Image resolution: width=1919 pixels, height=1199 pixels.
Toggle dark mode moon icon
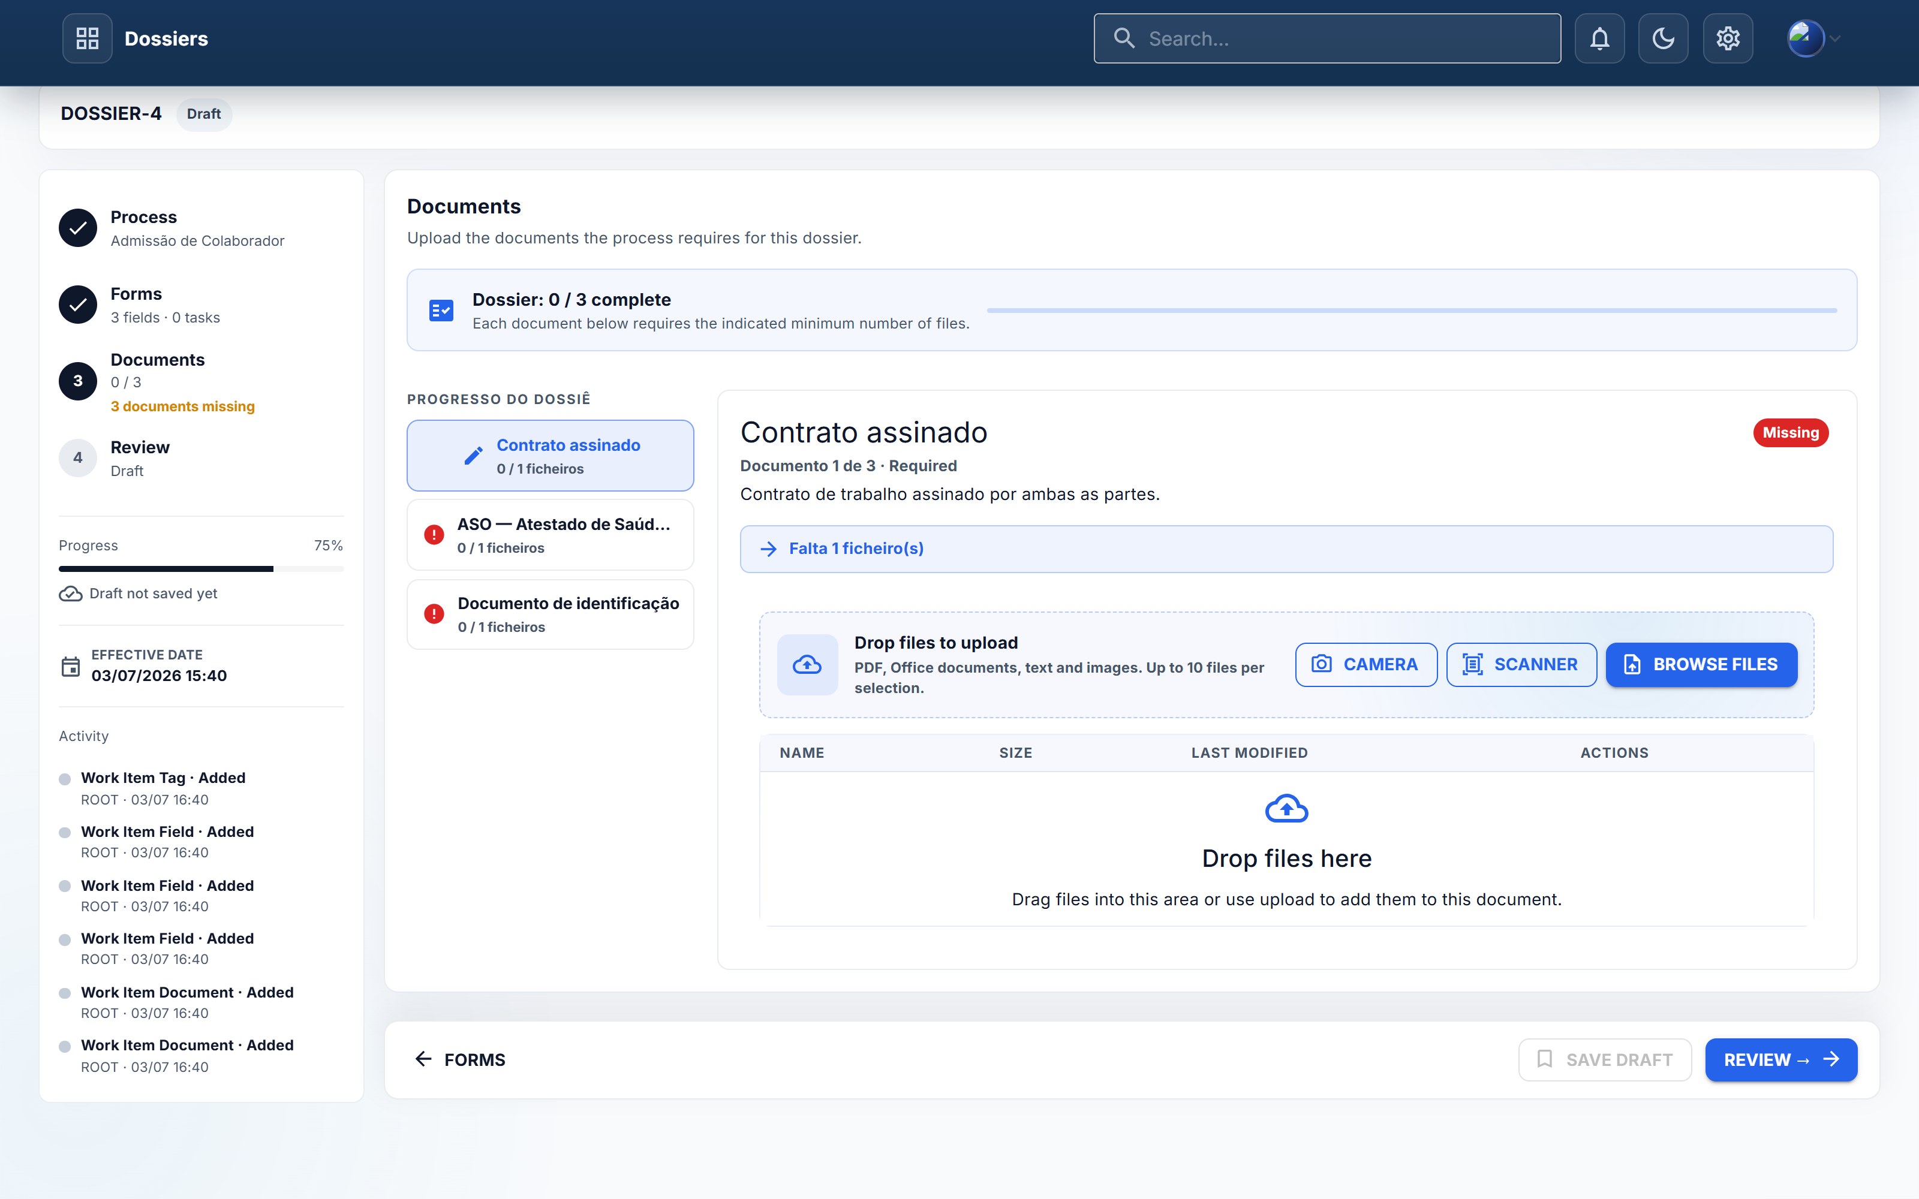pos(1663,38)
